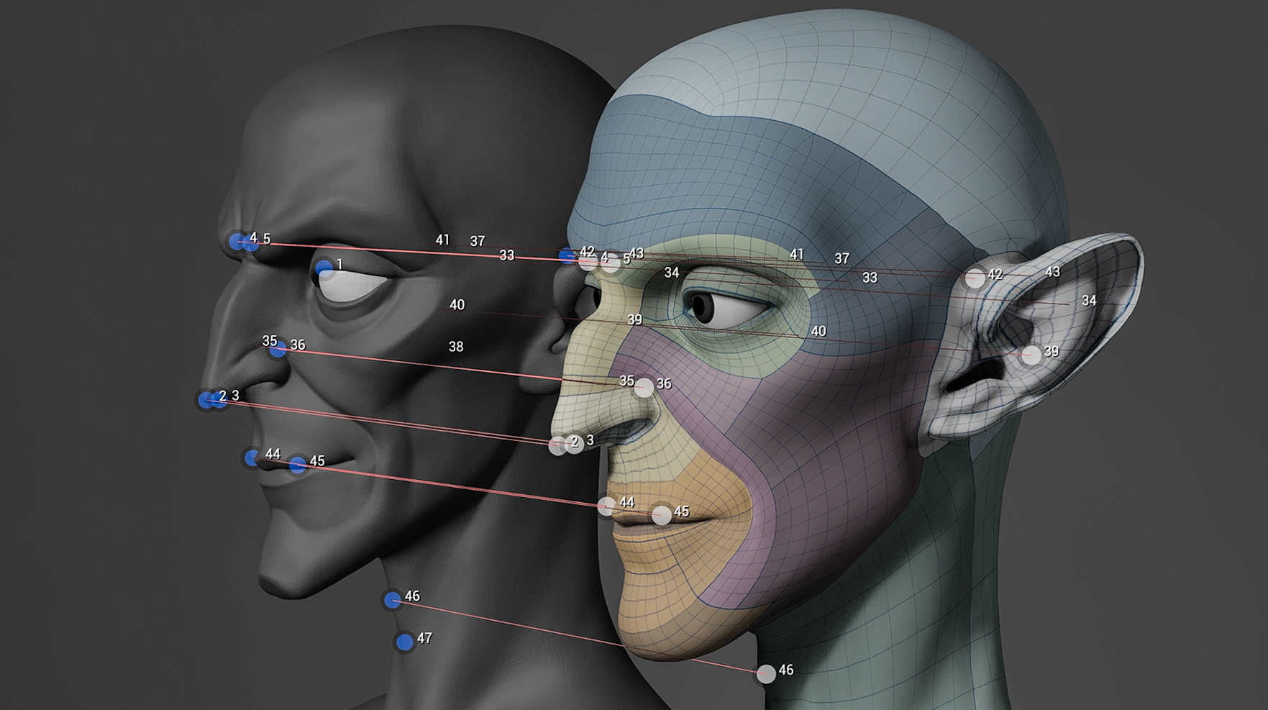Select blue marker 47 on dark head's neck
Screen dimensions: 1268x710
[405, 642]
